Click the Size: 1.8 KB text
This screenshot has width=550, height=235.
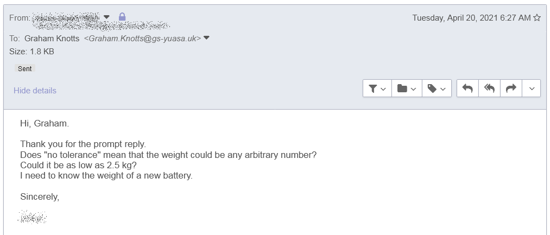tap(31, 52)
